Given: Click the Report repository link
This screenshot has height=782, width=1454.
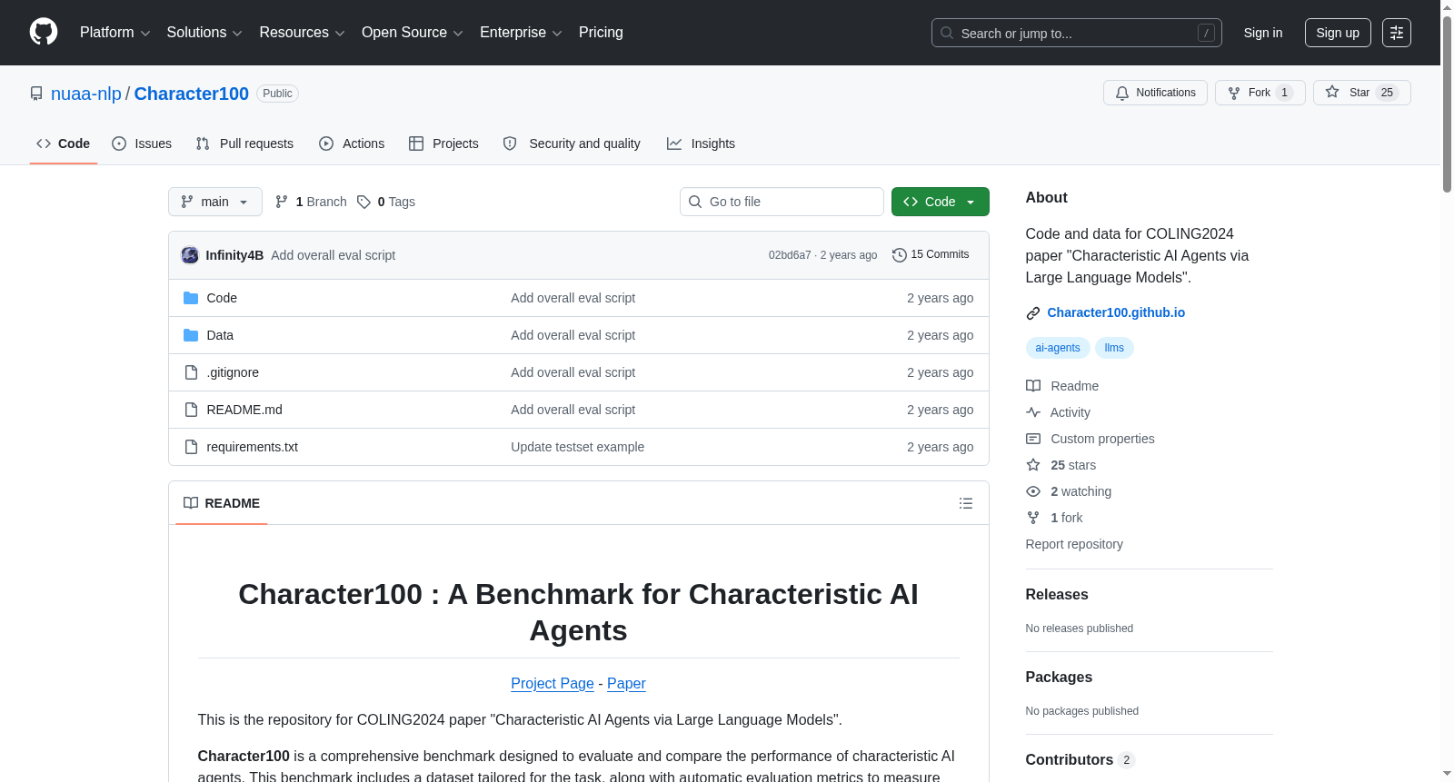Looking at the screenshot, I should 1074,544.
